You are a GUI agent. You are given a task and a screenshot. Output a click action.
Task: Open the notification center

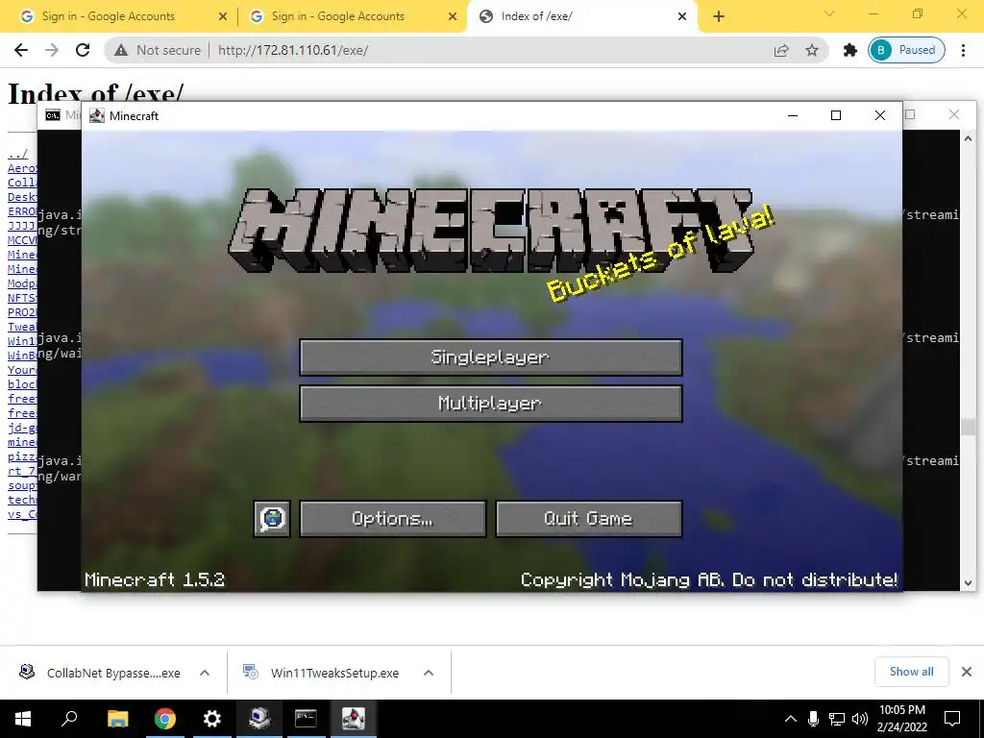click(952, 719)
